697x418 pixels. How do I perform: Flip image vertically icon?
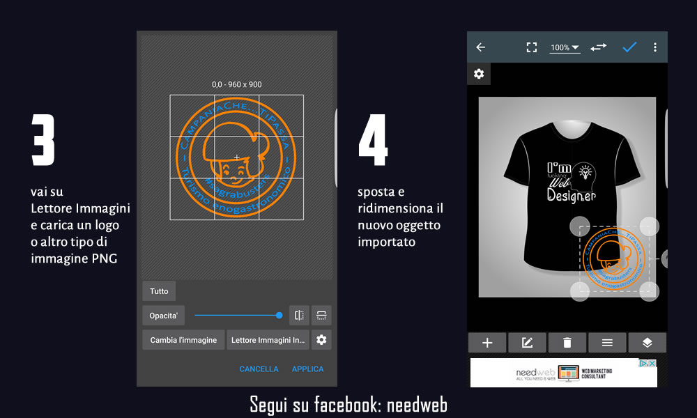pos(321,316)
